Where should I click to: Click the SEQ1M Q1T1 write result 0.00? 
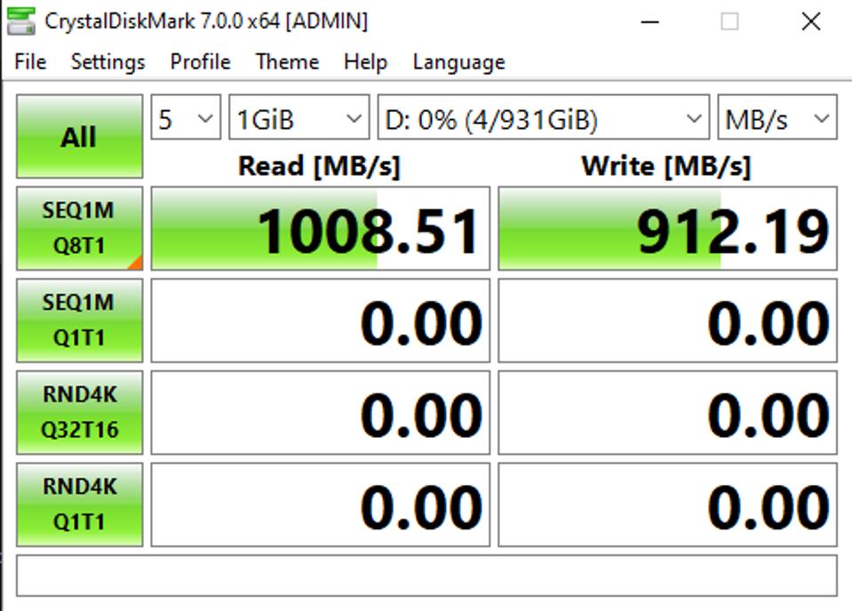click(667, 321)
